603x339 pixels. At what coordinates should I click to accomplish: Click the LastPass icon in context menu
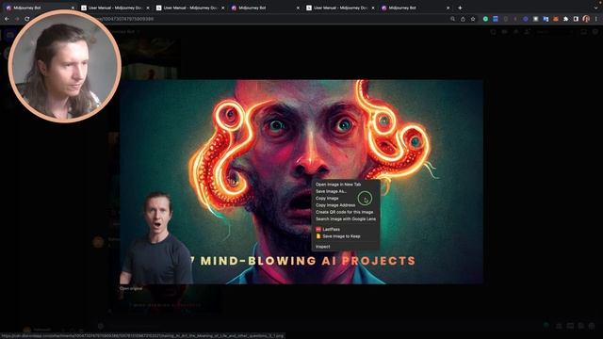pyautogui.click(x=318, y=230)
